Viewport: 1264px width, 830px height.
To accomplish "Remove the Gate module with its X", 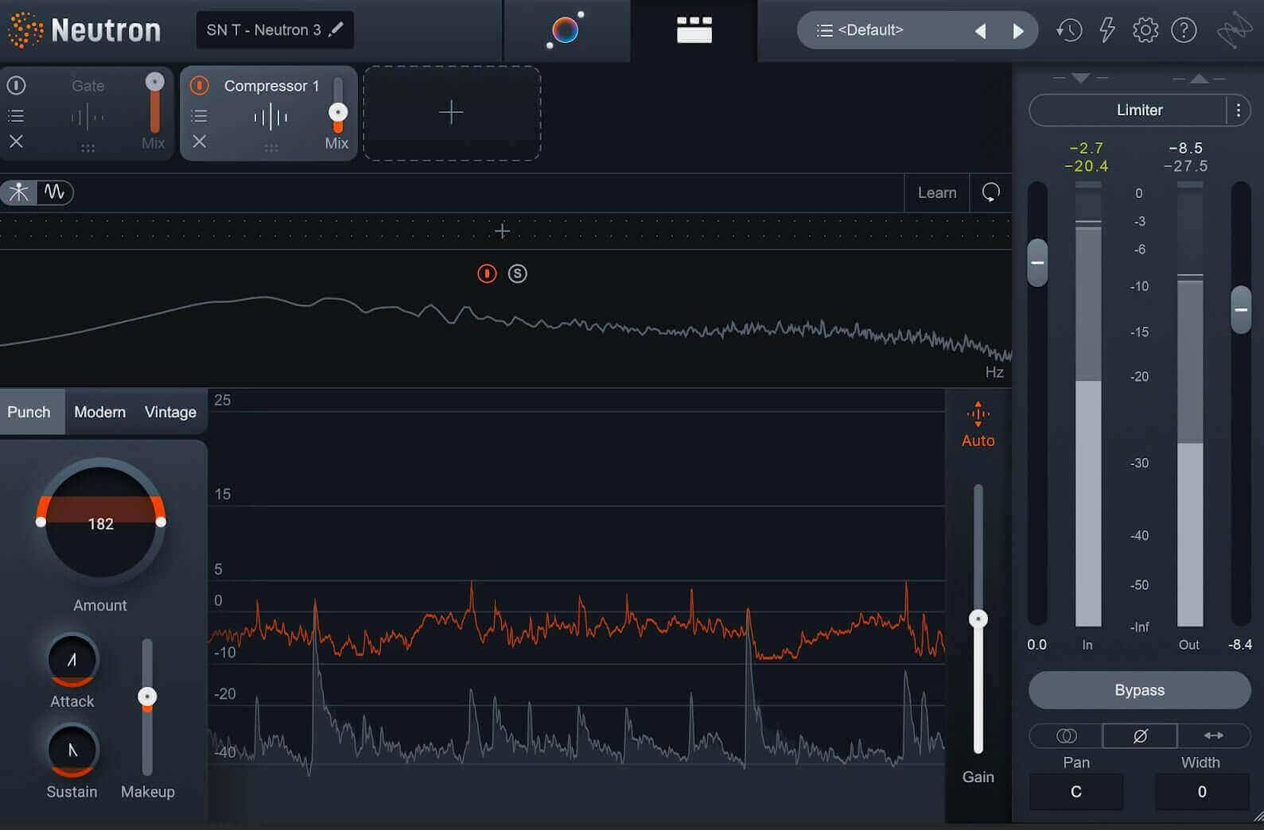I will [16, 142].
